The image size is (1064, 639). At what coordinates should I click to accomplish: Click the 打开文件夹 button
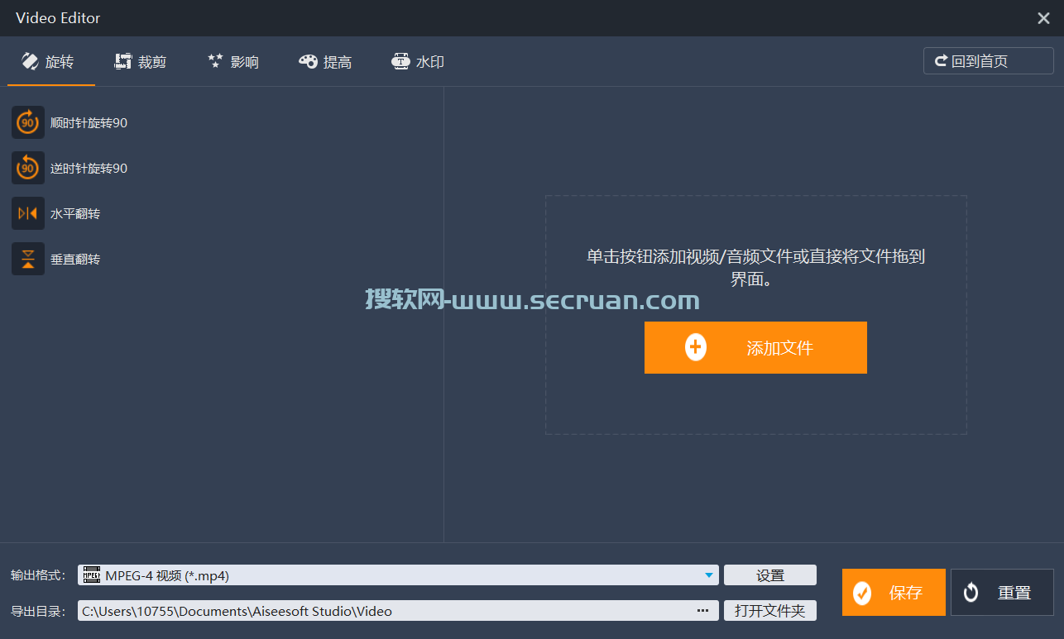pyautogui.click(x=770, y=611)
